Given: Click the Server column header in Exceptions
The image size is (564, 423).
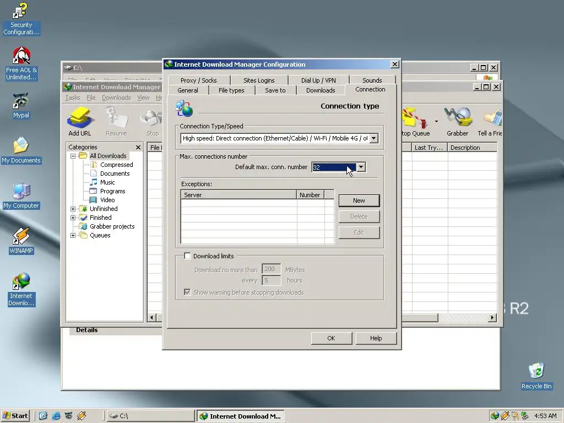Looking at the screenshot, I should tap(239, 194).
